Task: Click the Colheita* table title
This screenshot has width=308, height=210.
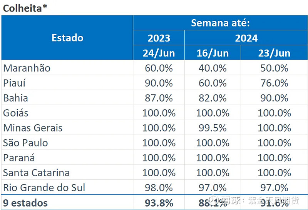Action: click(25, 8)
